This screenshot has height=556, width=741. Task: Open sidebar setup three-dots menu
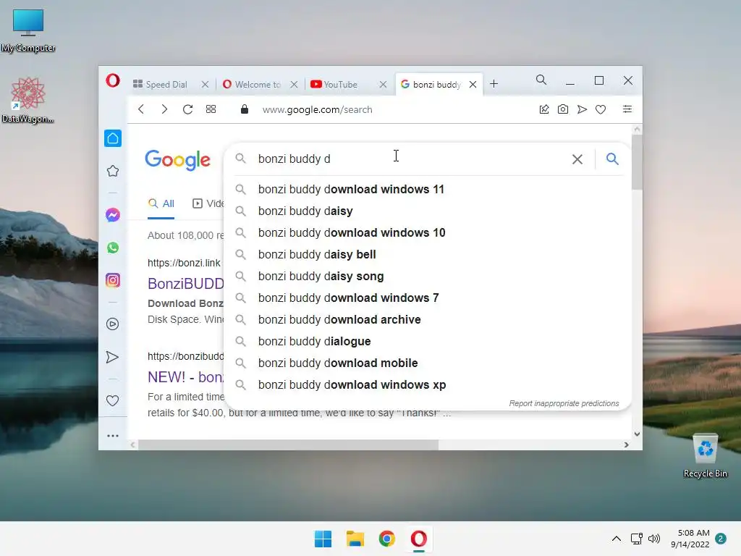click(112, 436)
